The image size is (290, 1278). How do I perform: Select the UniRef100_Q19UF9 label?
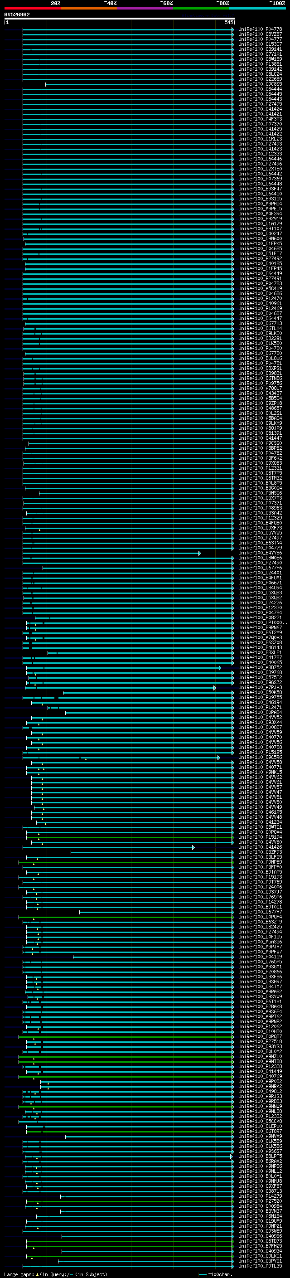coord(260,1221)
